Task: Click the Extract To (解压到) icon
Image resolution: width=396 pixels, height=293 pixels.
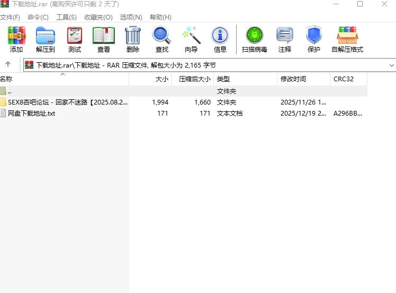Action: (46, 40)
